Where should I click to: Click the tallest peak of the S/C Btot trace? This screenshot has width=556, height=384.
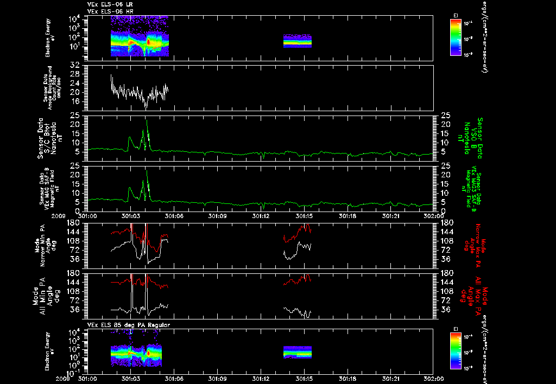147,122
